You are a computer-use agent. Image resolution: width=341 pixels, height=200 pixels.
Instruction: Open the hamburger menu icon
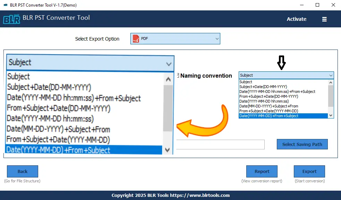(324, 19)
